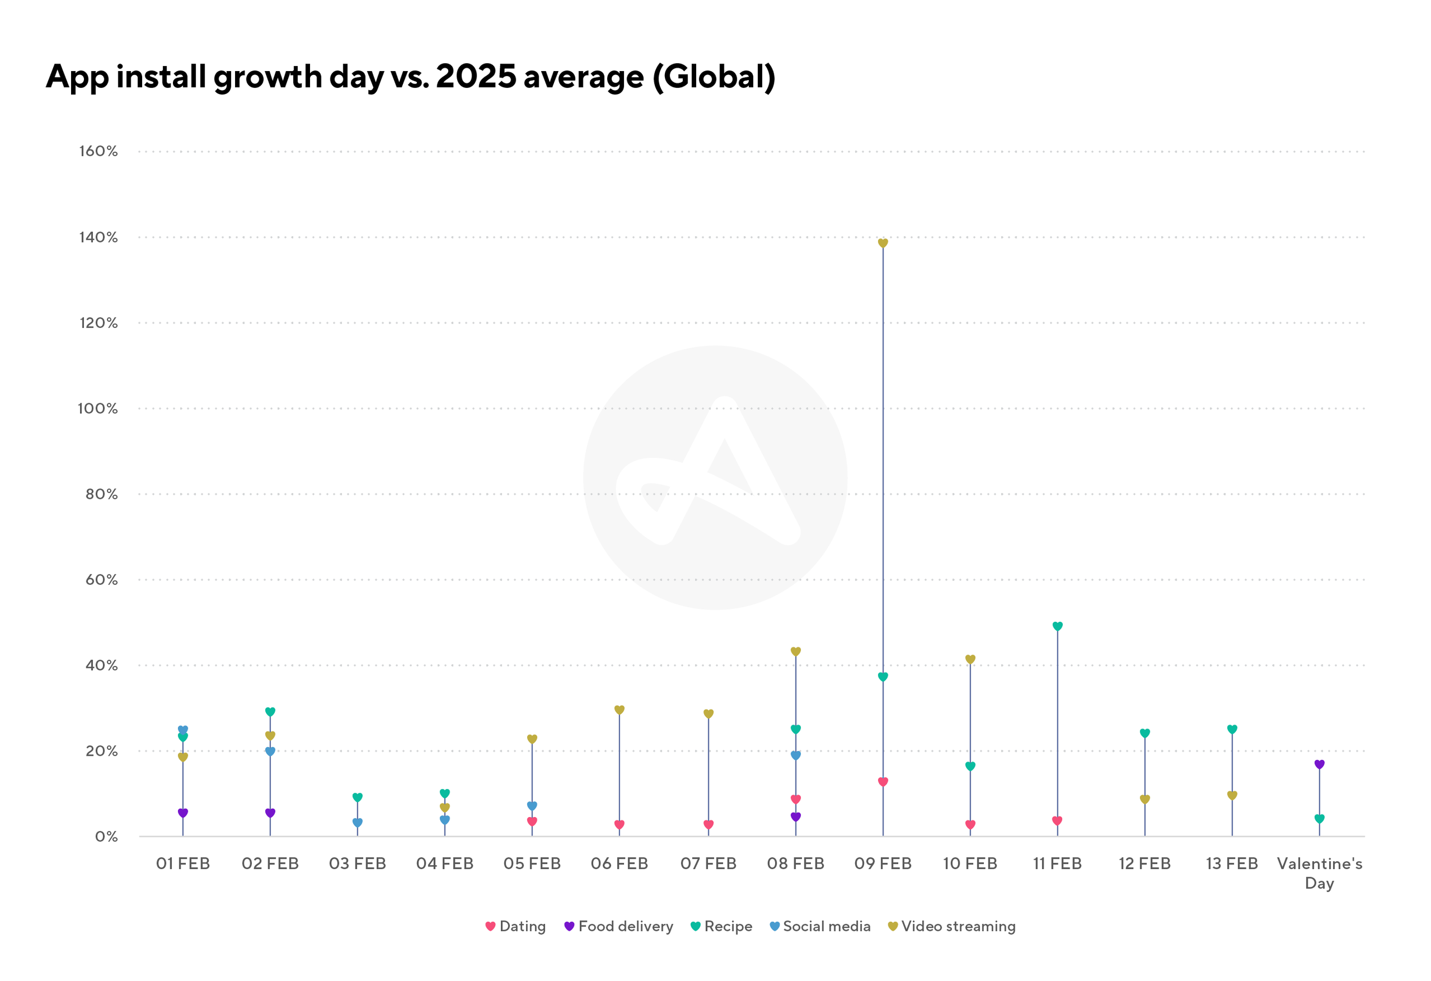
Task: Click the Food delivery heart on 01 FEB
Action: pos(183,813)
